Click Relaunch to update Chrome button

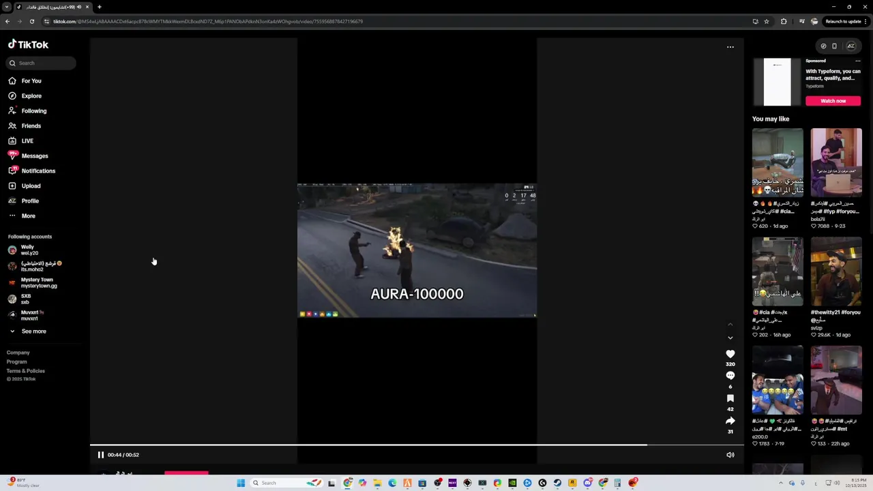coord(846,21)
